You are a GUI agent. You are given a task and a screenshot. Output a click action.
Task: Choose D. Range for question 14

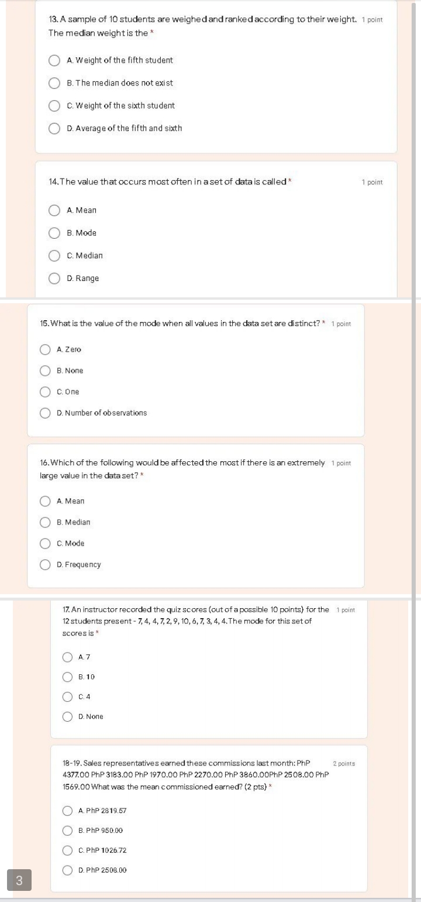54,278
